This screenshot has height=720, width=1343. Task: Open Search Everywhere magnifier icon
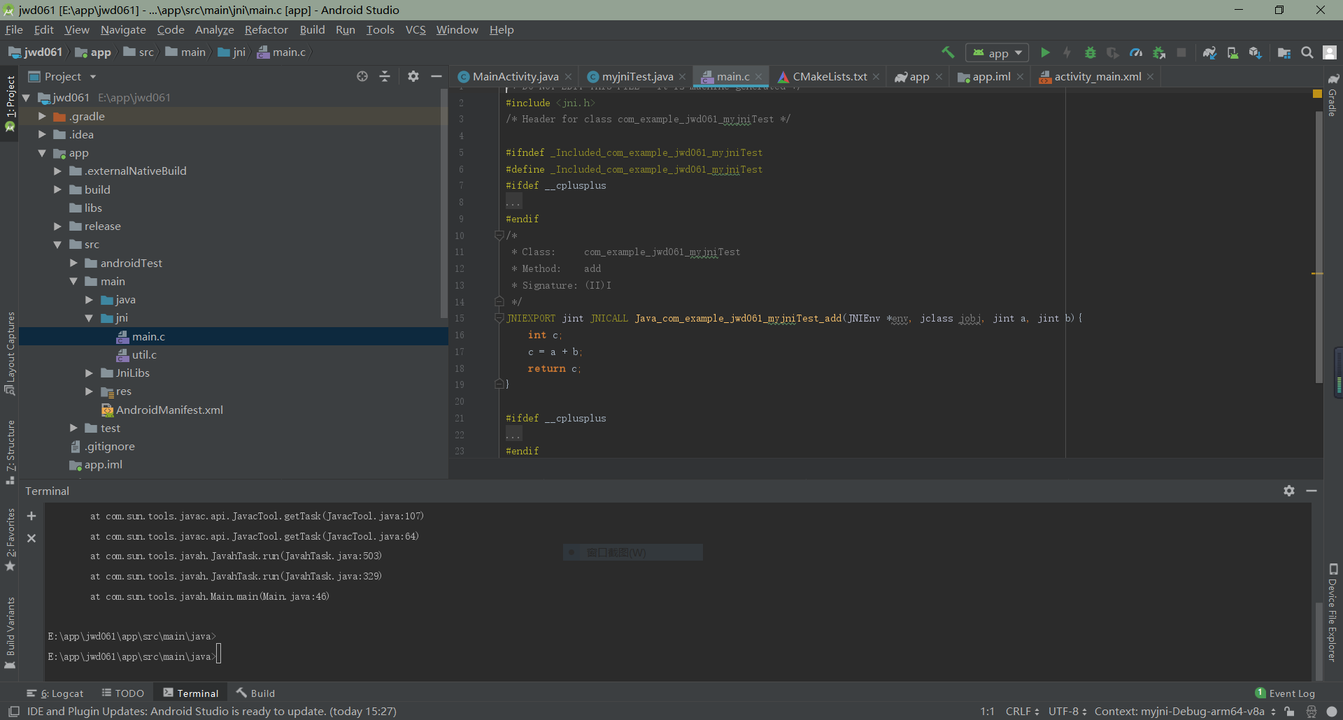pos(1307,52)
